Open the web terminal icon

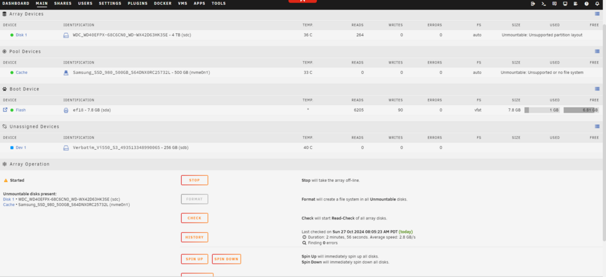click(x=544, y=4)
